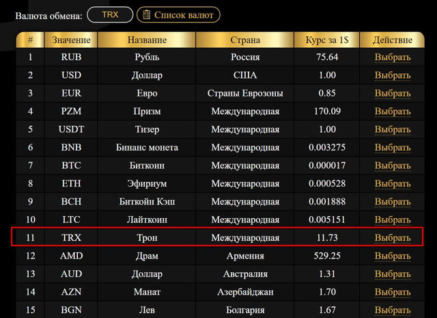Choose Выбрать in the USD row
This screenshot has width=437, height=318.
pyautogui.click(x=393, y=75)
